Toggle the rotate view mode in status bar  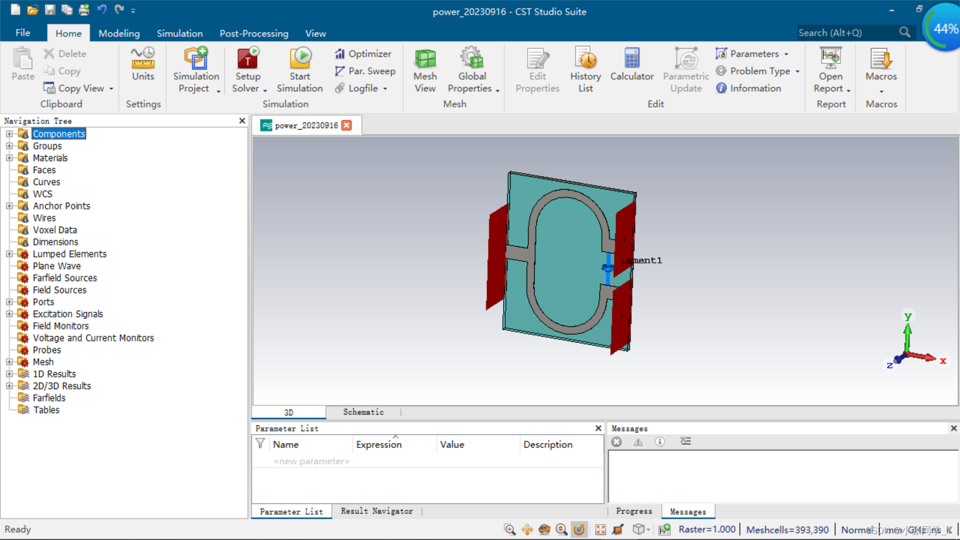pyautogui.click(x=579, y=529)
